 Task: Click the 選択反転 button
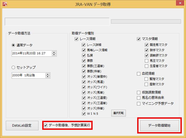click(x=118, y=113)
